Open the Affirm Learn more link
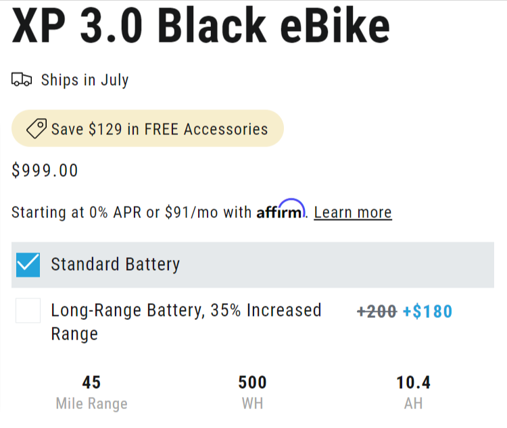 tap(353, 212)
